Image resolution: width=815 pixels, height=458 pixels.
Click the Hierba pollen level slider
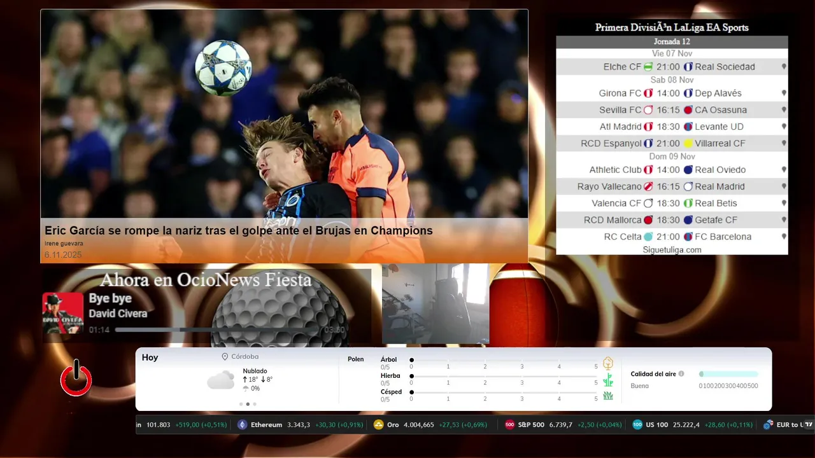click(x=504, y=377)
